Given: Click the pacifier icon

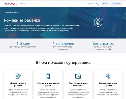Looking at the screenshot, I should tap(108, 76).
